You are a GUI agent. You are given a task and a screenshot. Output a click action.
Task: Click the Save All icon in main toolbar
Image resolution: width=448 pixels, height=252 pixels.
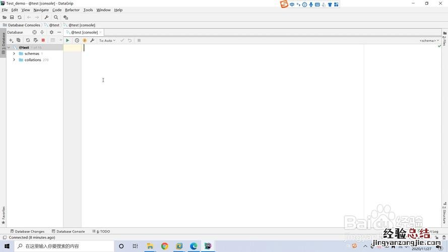click(x=12, y=17)
